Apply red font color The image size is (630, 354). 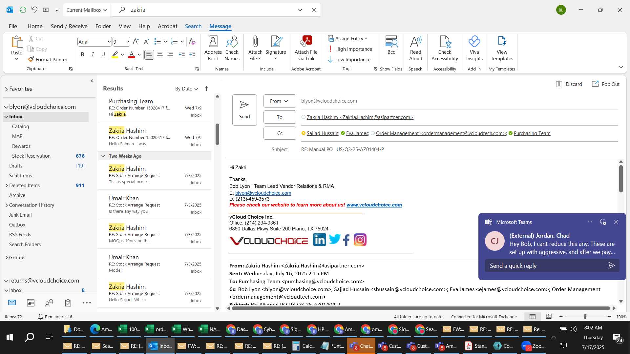[132, 55]
